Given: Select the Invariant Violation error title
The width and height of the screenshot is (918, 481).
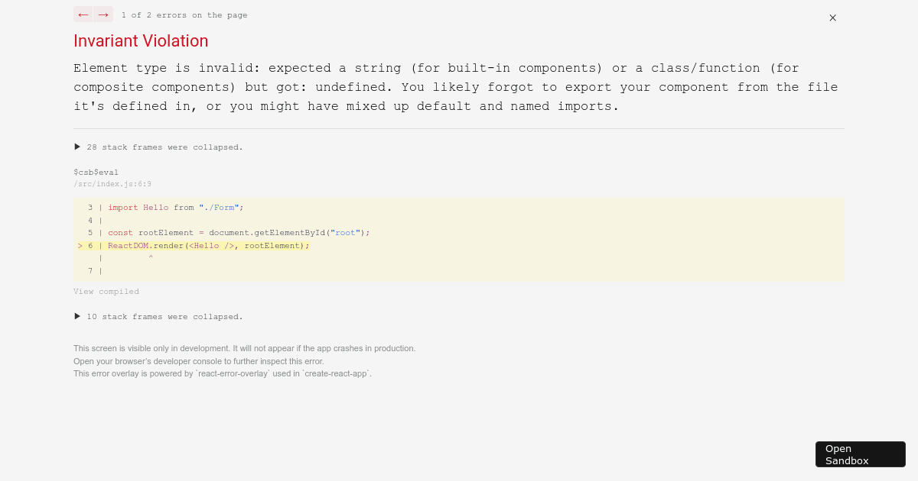Looking at the screenshot, I should (x=141, y=41).
